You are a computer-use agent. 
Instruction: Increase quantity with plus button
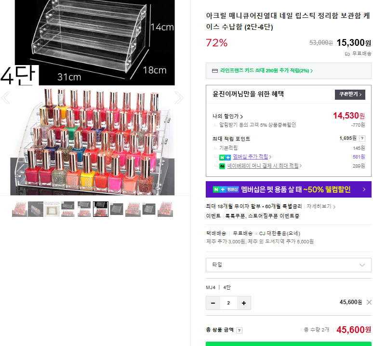[x=244, y=303]
